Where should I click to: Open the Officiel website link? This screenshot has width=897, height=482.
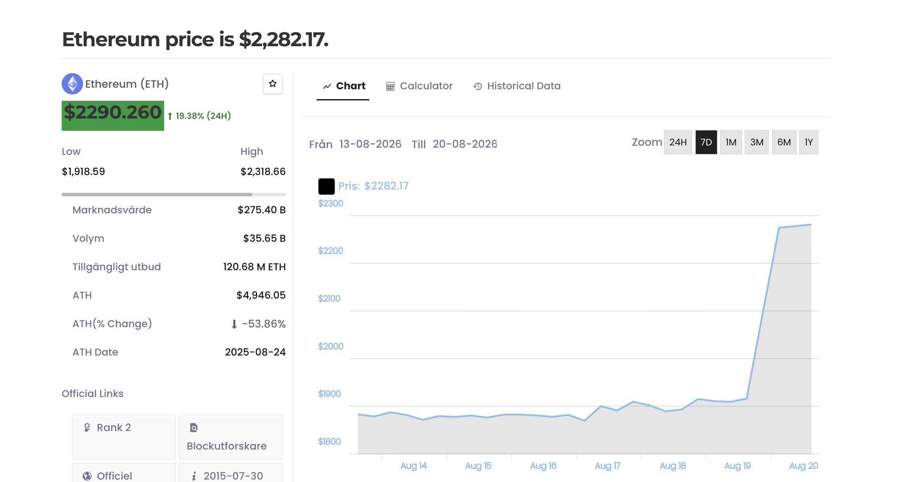[x=124, y=473]
